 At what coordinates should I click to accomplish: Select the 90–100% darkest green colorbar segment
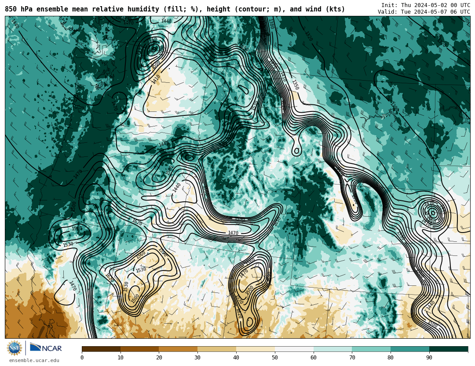(449, 349)
